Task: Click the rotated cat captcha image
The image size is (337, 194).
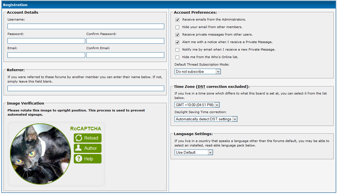Action: pyautogui.click(x=40, y=154)
